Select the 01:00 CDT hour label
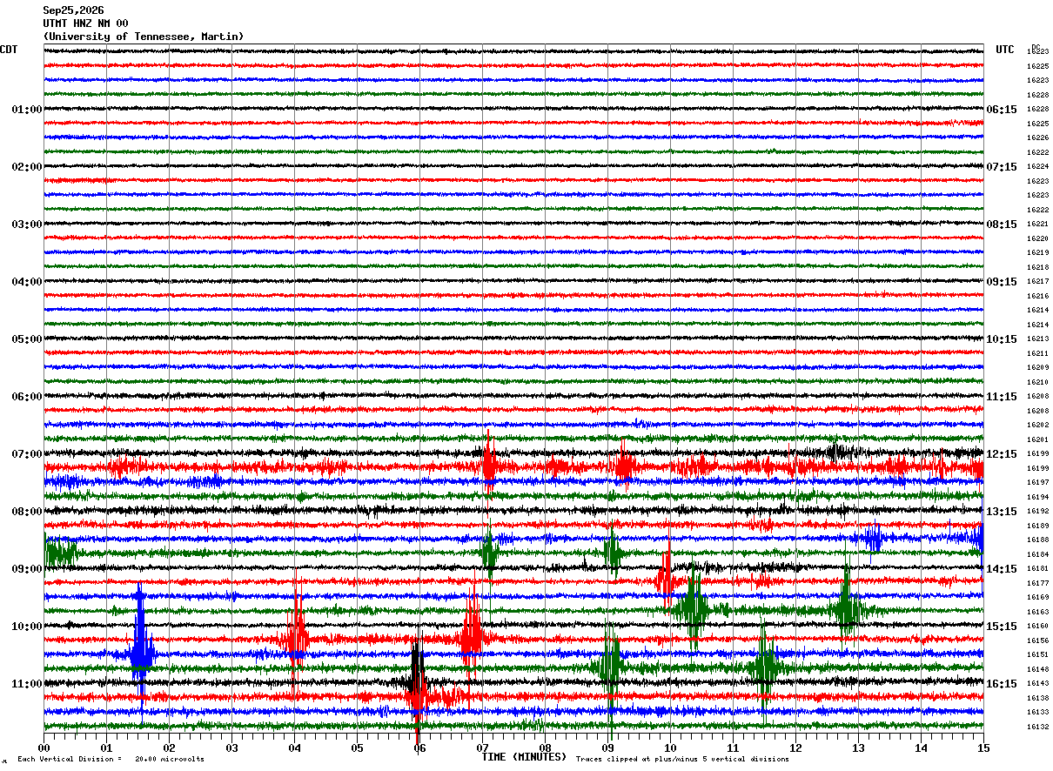1053x771 pixels. point(27,110)
